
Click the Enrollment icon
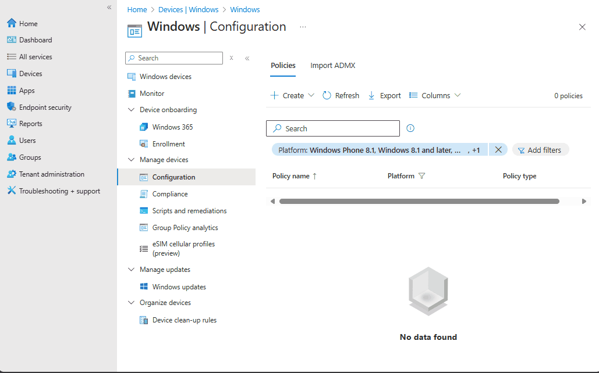144,144
